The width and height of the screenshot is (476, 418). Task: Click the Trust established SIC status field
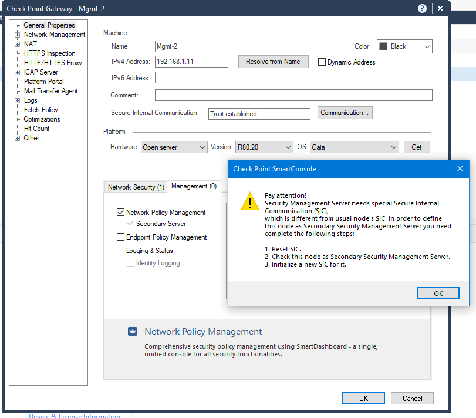(259, 114)
